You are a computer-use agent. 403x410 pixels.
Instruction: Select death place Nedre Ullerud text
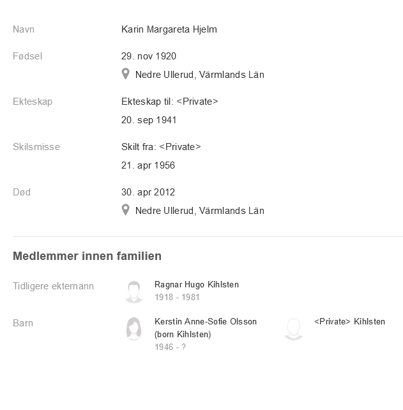[x=199, y=211]
